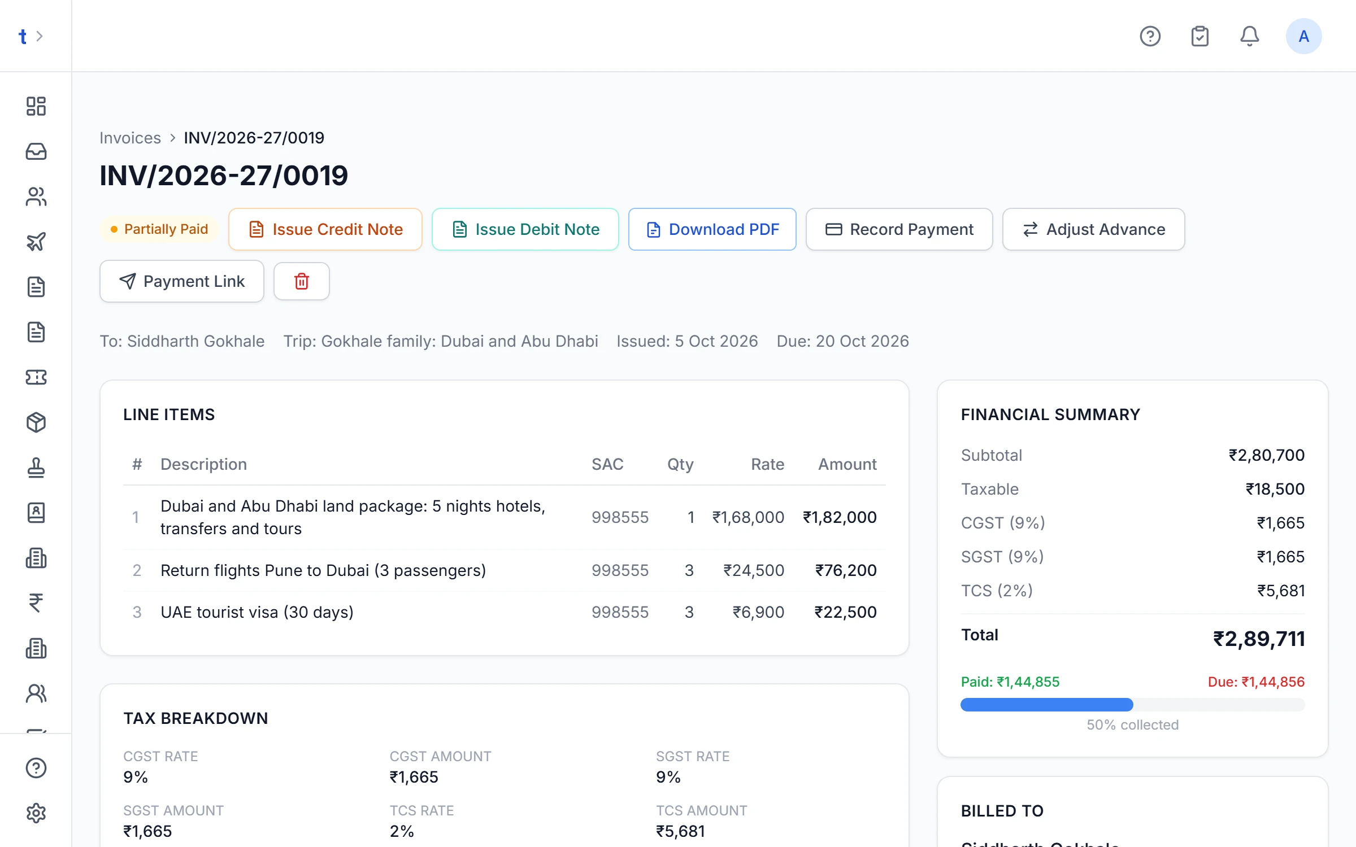Open the airplane trips icon in sidebar

point(36,242)
